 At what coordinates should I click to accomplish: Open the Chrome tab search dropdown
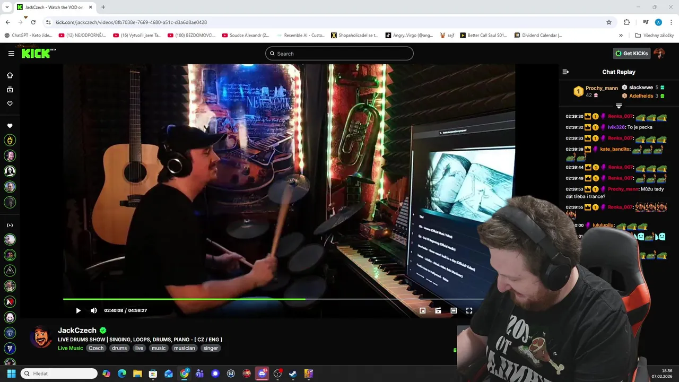(x=7, y=7)
